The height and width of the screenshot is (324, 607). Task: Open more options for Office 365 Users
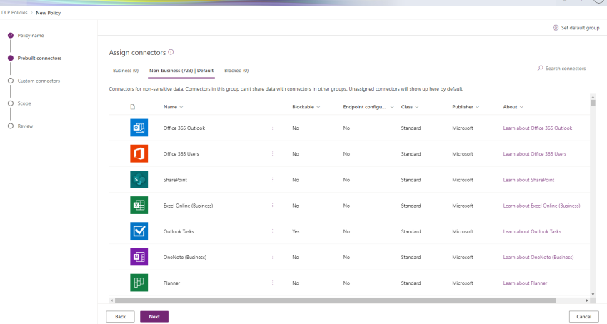[273, 153]
